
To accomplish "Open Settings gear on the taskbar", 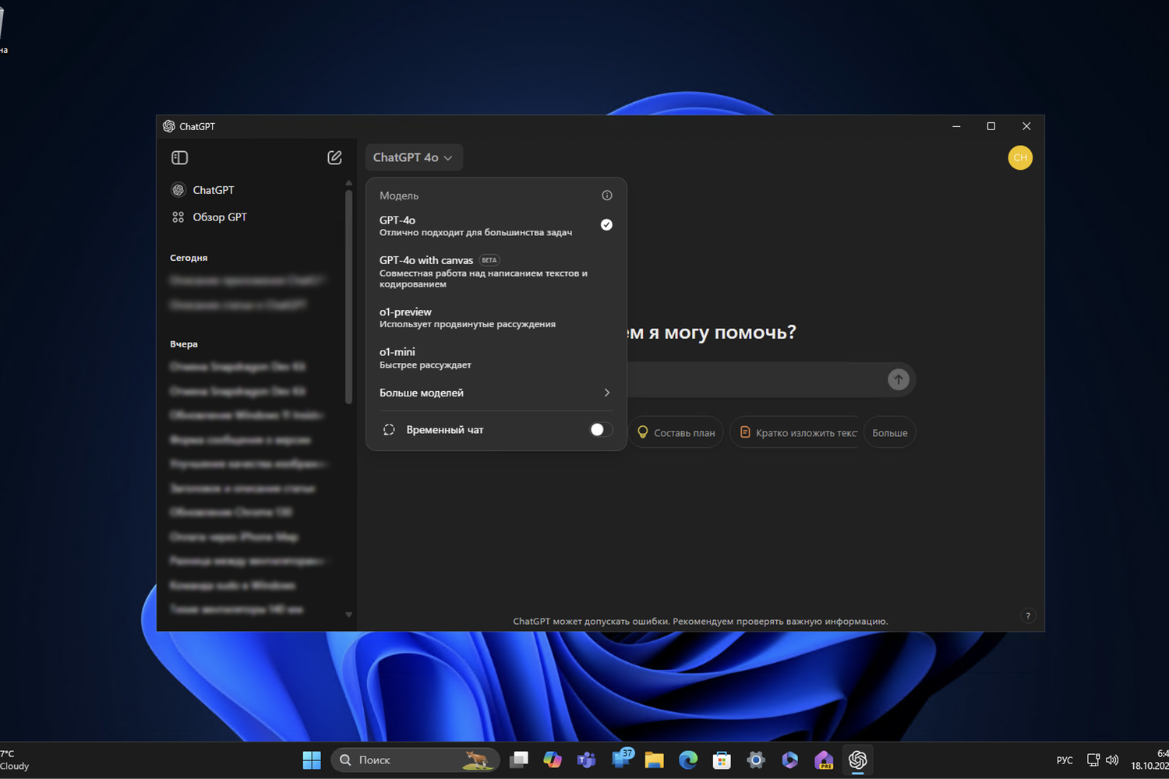I will (755, 760).
